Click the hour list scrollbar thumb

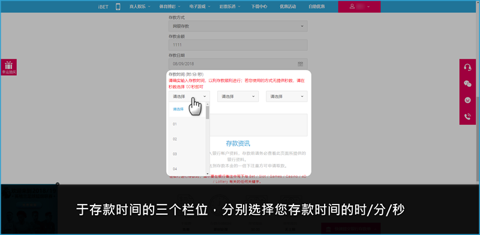click(208, 112)
